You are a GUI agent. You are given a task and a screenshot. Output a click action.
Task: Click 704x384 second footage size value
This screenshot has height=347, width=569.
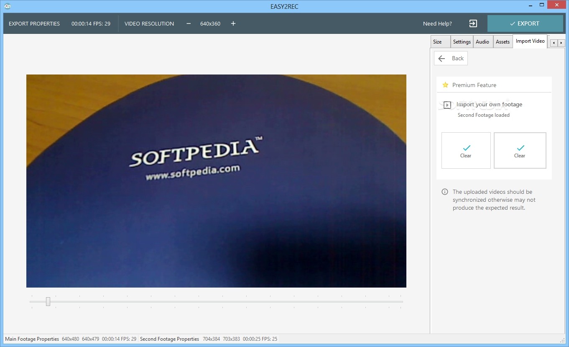tap(212, 339)
